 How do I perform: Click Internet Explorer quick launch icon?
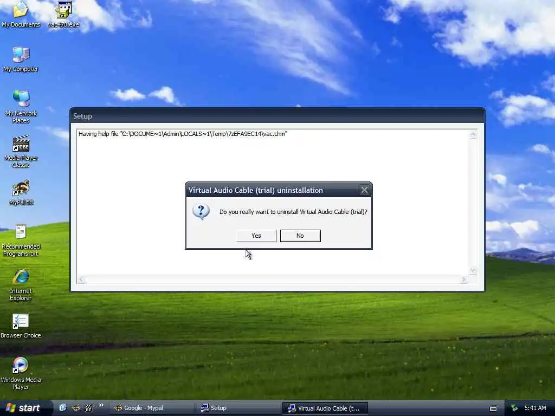[63, 408]
